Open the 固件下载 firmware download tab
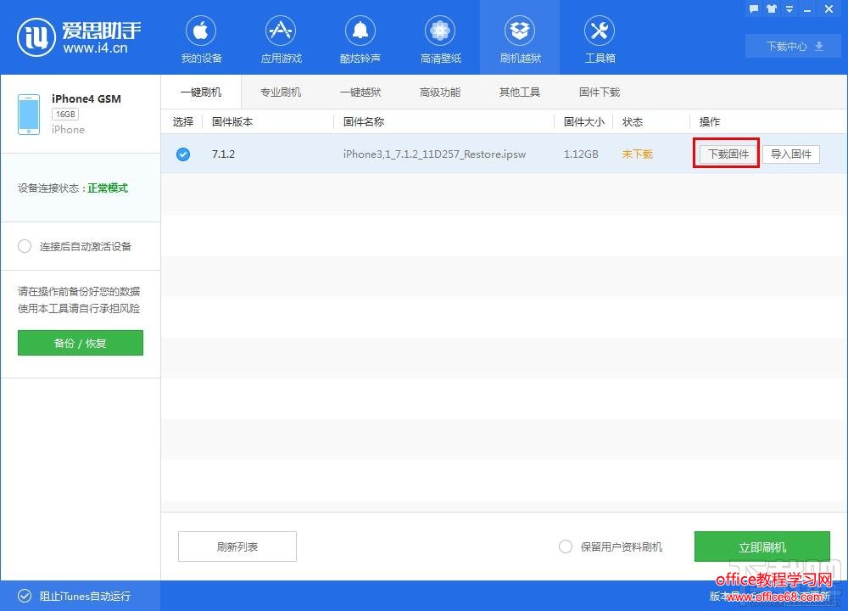The image size is (848, 611). (600, 92)
